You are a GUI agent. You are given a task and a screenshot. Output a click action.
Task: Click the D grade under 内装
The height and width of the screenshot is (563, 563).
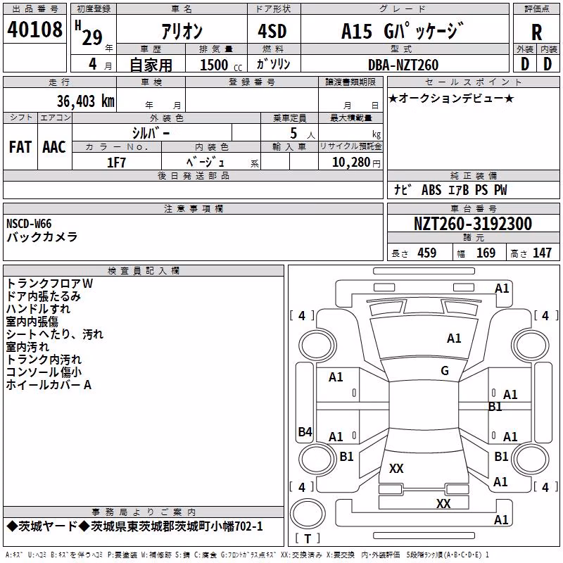(548, 64)
